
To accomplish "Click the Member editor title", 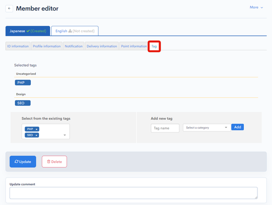I will (37, 9).
